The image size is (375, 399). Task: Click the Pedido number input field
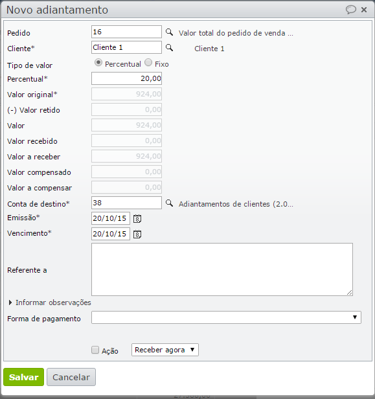point(126,32)
